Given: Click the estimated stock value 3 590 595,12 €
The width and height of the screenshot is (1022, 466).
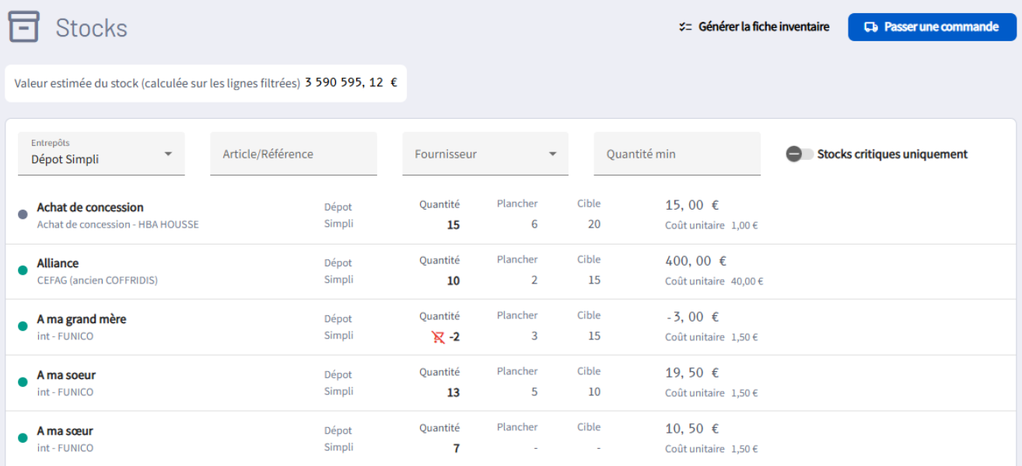Looking at the screenshot, I should (351, 82).
